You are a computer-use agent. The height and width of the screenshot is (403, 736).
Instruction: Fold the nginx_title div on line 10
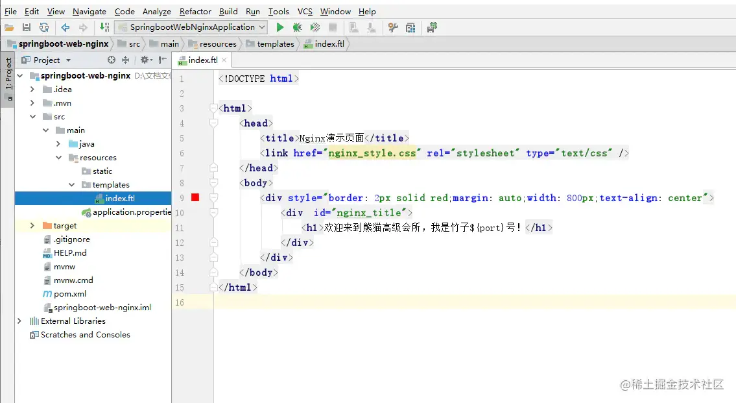pyautogui.click(x=213, y=213)
